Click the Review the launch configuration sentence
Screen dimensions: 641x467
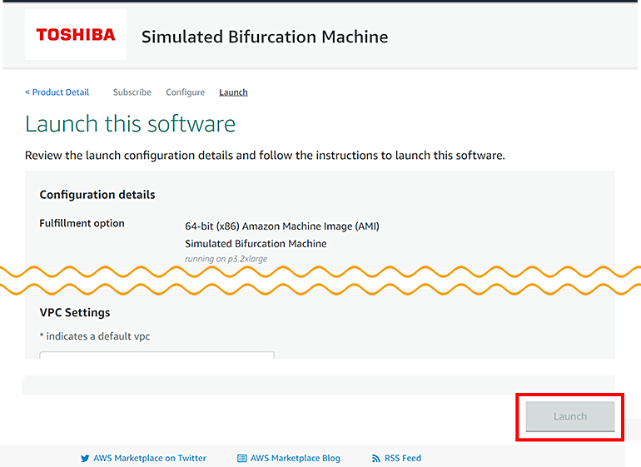(x=265, y=156)
